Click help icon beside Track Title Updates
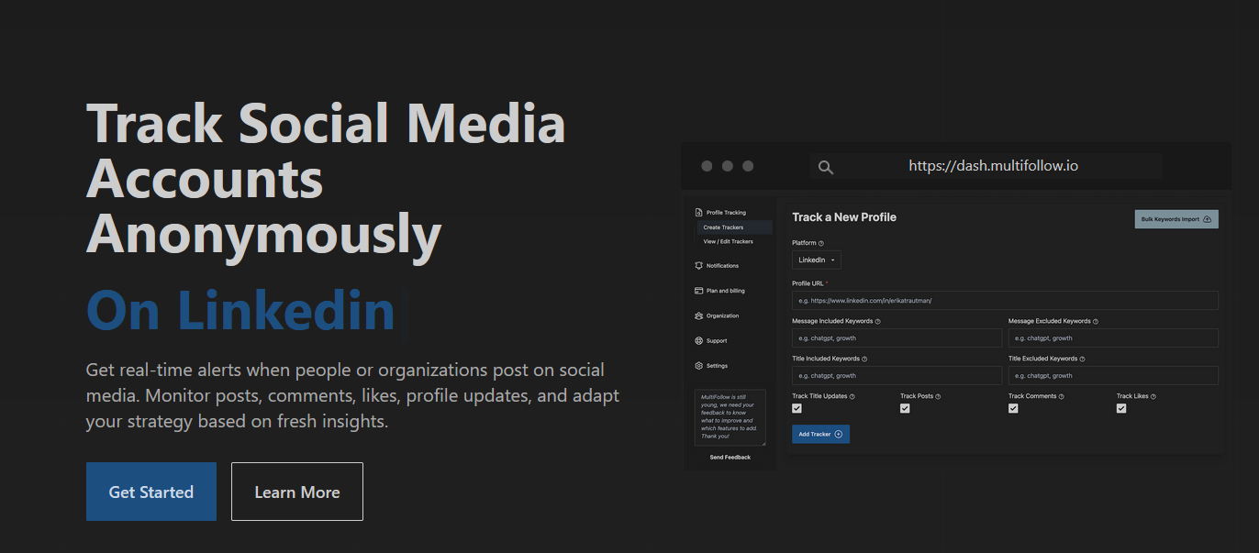The height and width of the screenshot is (553, 1259). point(852,396)
